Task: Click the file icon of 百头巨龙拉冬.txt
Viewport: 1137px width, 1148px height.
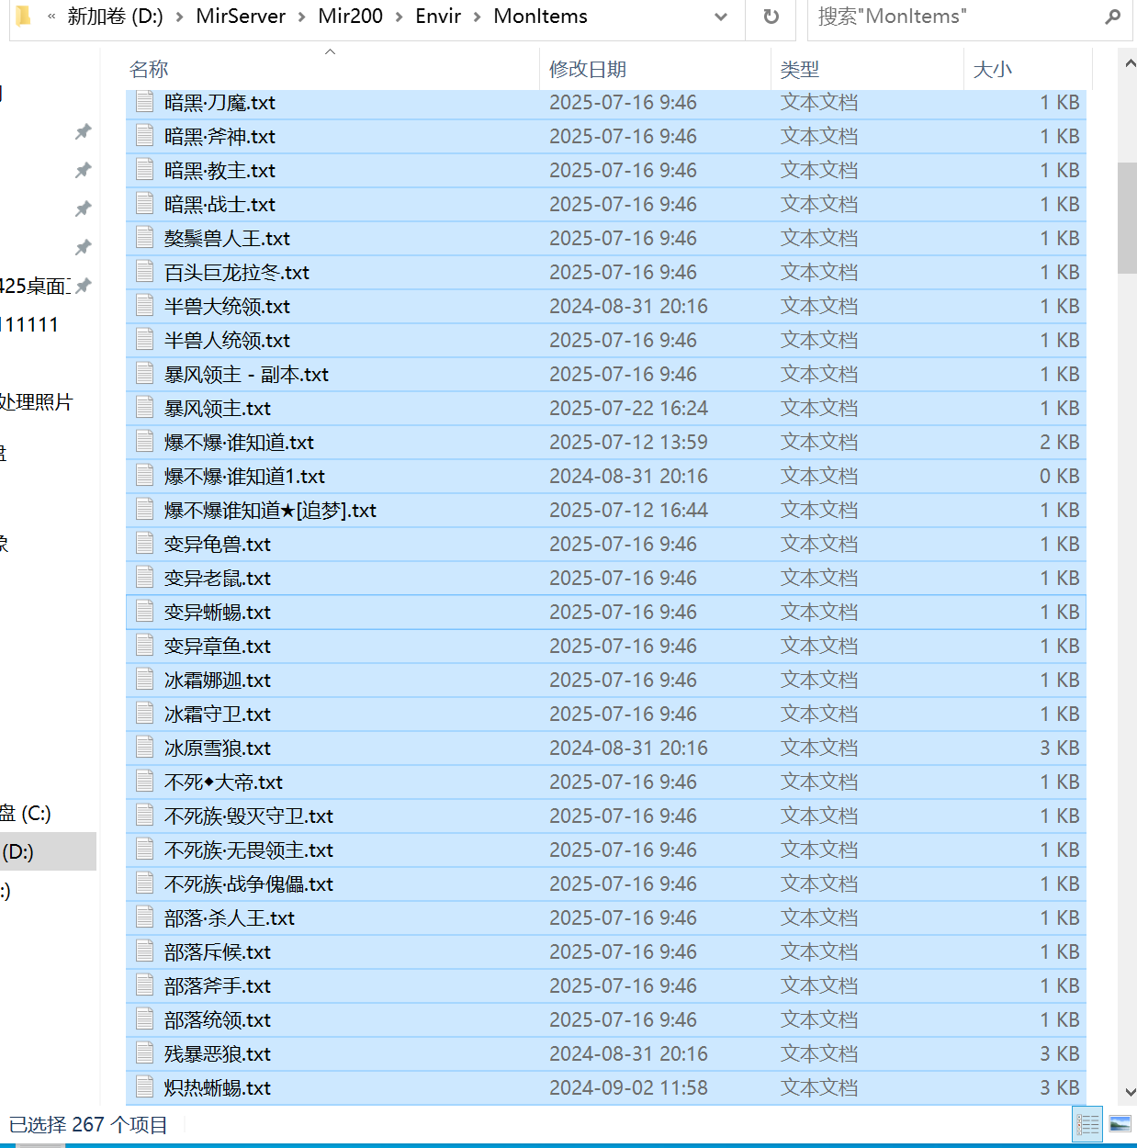Action: (144, 272)
